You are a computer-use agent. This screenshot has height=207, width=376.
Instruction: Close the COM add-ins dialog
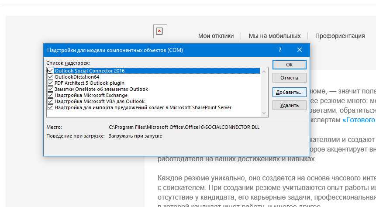click(300, 50)
